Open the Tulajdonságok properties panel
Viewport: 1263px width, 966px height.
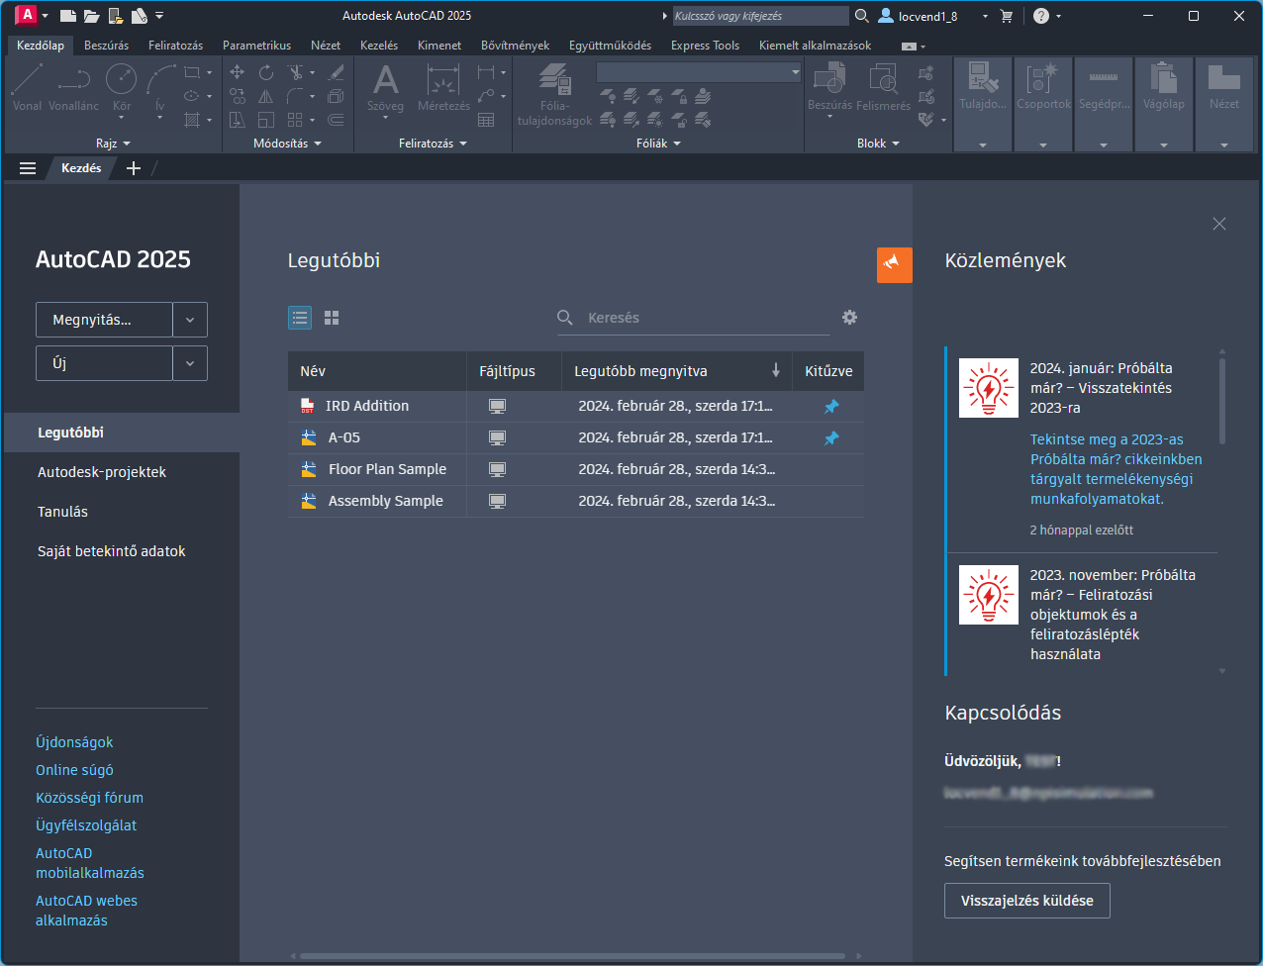983,104
